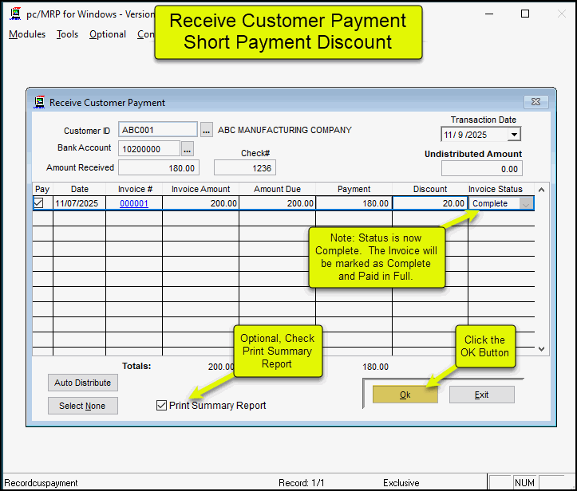Viewport: 577px width, 491px height.
Task: Open the Transaction Date dropdown
Action: 513,136
